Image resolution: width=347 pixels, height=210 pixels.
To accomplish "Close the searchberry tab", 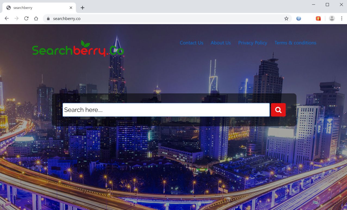I will 71,8.
